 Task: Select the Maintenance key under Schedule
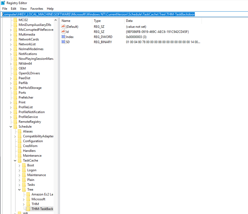pos(32,156)
